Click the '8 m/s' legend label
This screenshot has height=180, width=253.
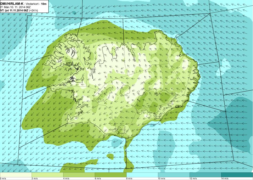[130, 178]
